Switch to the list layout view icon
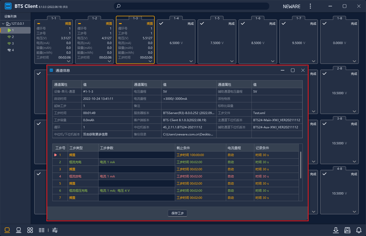Image resolution: width=366 pixels, height=236 pixels. click(42, 230)
